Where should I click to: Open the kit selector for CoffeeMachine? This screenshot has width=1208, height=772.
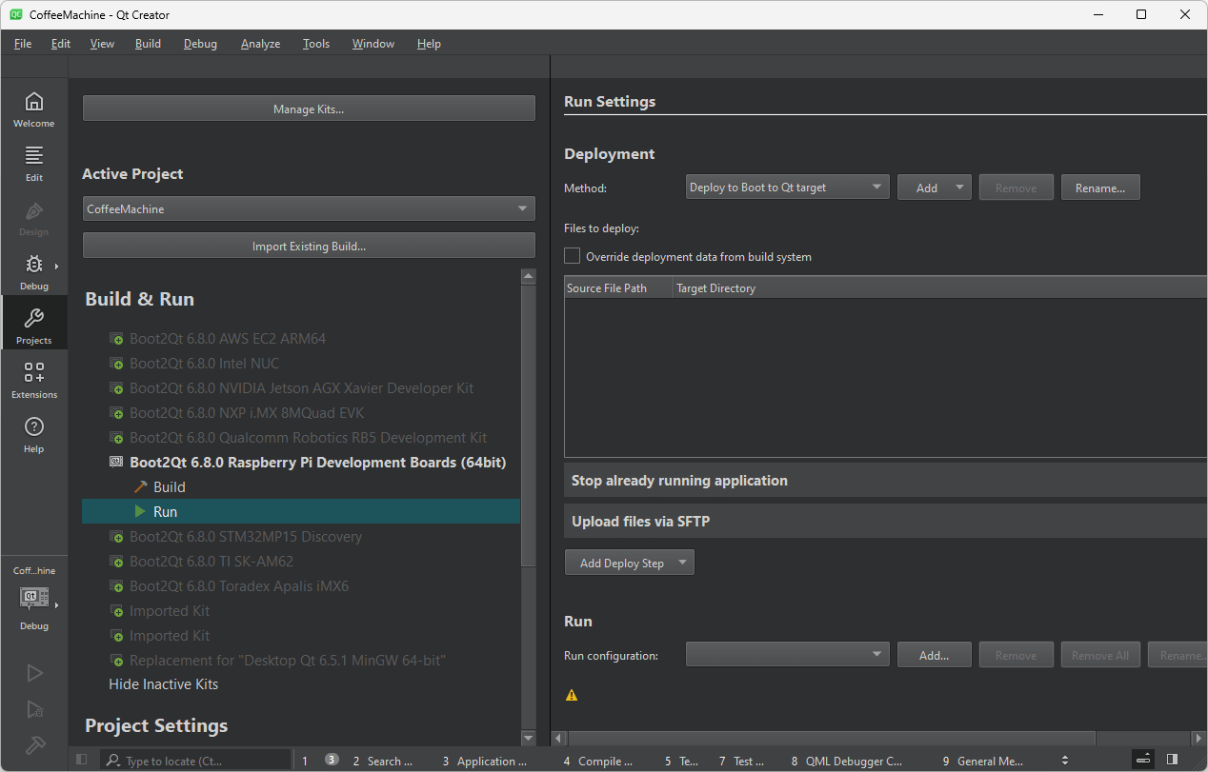click(34, 598)
